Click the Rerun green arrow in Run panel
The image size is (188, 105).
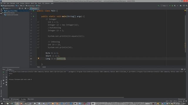pyautogui.click(x=4, y=72)
